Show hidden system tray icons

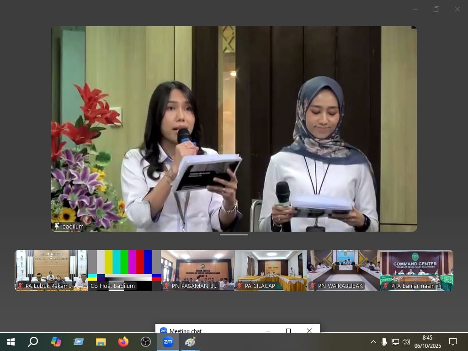pos(373,341)
